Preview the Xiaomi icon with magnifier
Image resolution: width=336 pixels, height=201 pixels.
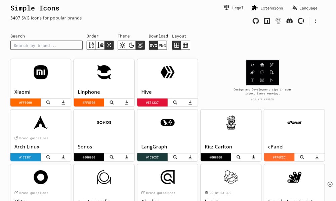point(48,103)
